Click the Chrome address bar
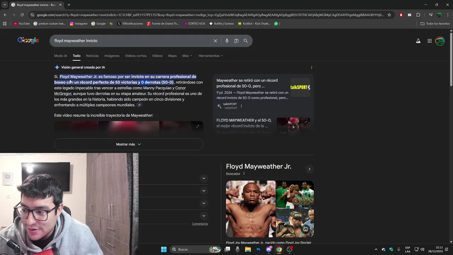 point(210,15)
